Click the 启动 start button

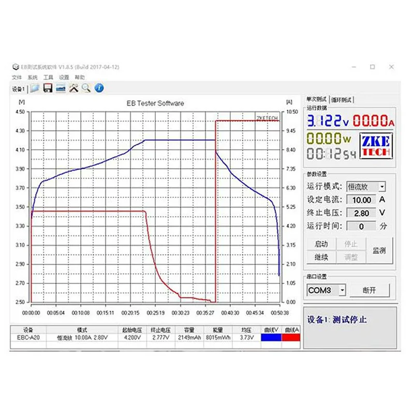tap(321, 244)
